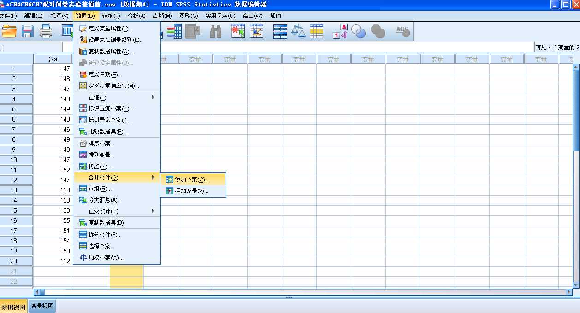Select 选择个案 menu item
This screenshot has width=580, height=313.
(117, 246)
